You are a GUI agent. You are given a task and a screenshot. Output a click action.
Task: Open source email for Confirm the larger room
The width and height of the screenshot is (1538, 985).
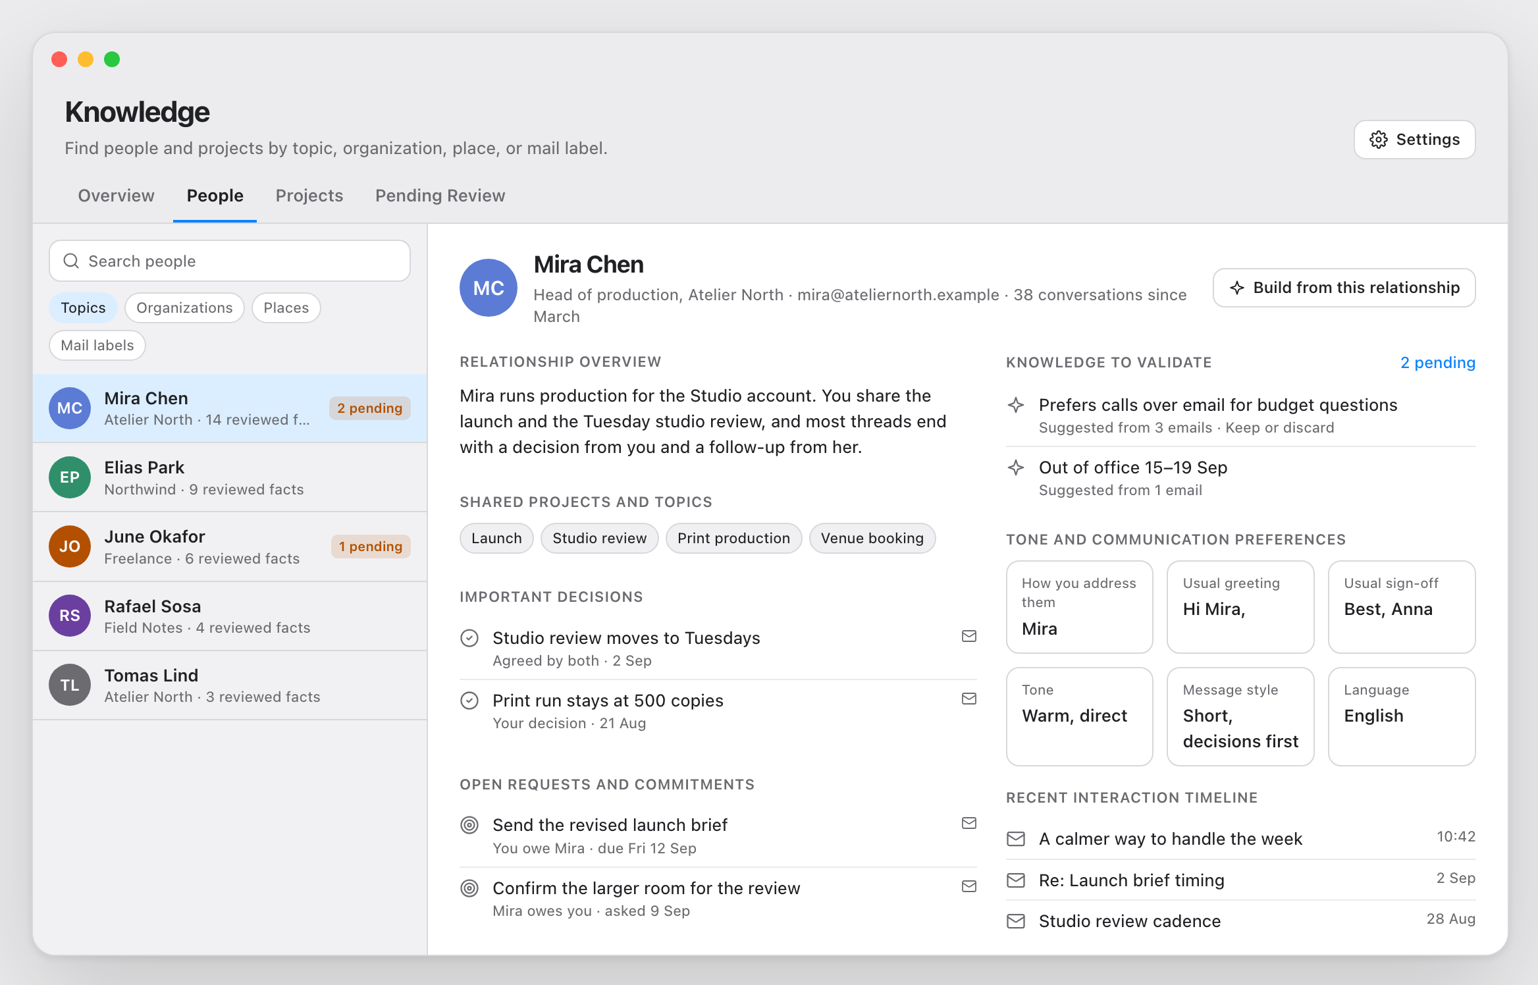pos(968,886)
